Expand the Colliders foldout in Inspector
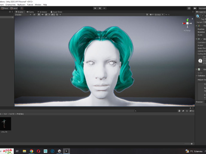The width and height of the screenshot is (206, 154). tap(197, 76)
